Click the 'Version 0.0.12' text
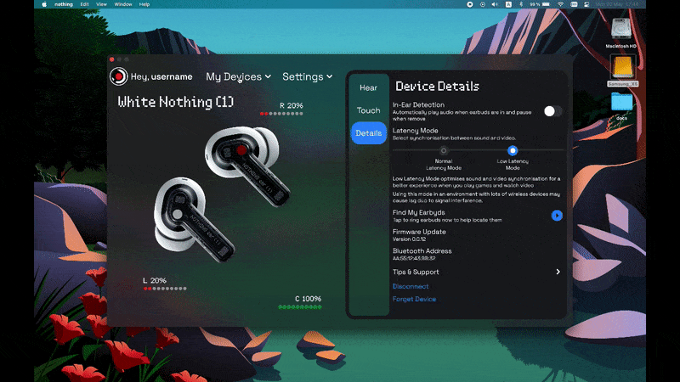 [x=409, y=239]
